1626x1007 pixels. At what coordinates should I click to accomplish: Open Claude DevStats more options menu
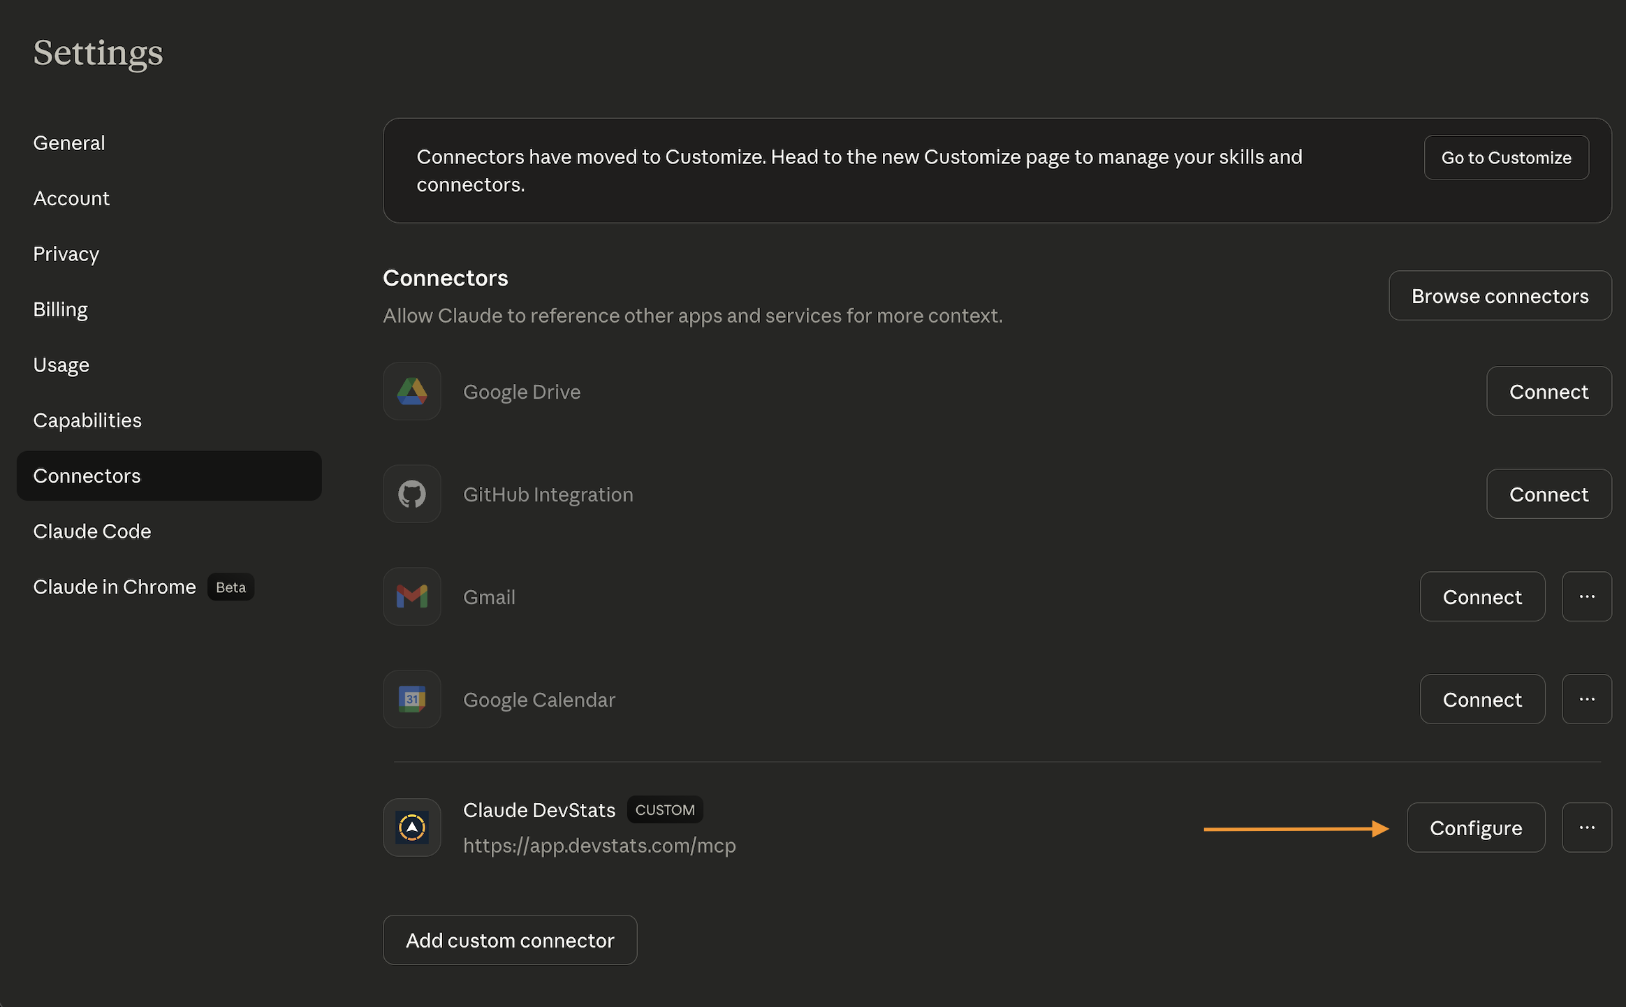(1587, 828)
